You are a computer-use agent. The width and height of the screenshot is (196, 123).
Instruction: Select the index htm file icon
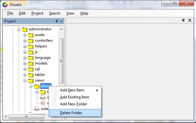(37, 109)
